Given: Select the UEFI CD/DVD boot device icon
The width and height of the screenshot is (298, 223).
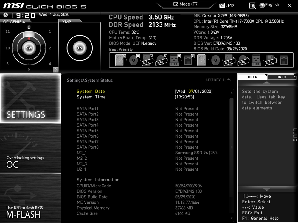Looking at the screenshot, I should tap(134, 60).
